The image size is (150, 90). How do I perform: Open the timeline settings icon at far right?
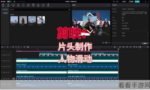coord(148,47)
